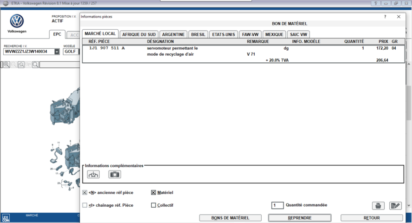
Task: Select the EPC tab in main window
Action: pyautogui.click(x=57, y=34)
